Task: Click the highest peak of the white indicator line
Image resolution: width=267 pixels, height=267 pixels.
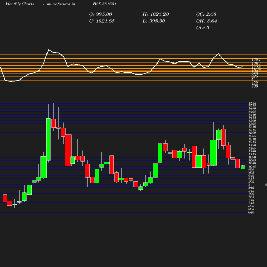Action: click(x=49, y=50)
